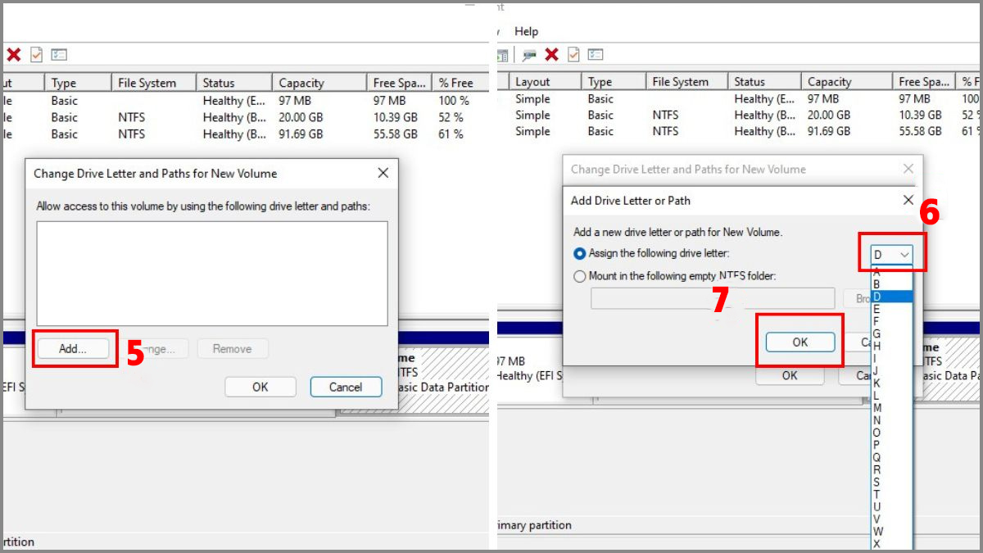Image resolution: width=983 pixels, height=553 pixels.
Task: Click the list view icon in left window toolbar
Action: coord(59,55)
